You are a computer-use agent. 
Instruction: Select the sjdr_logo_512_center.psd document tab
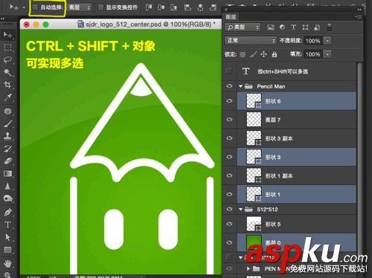[147, 25]
